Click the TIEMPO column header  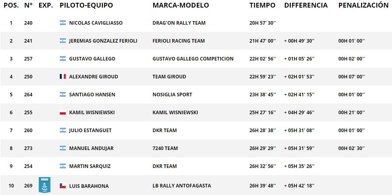(262, 5)
